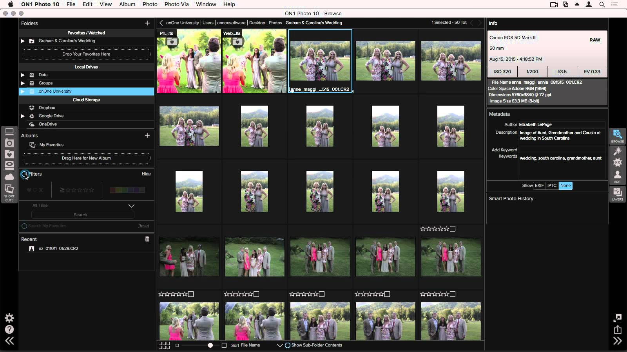This screenshot has width=627, height=352.
Task: Open the Album menu
Action: click(127, 4)
